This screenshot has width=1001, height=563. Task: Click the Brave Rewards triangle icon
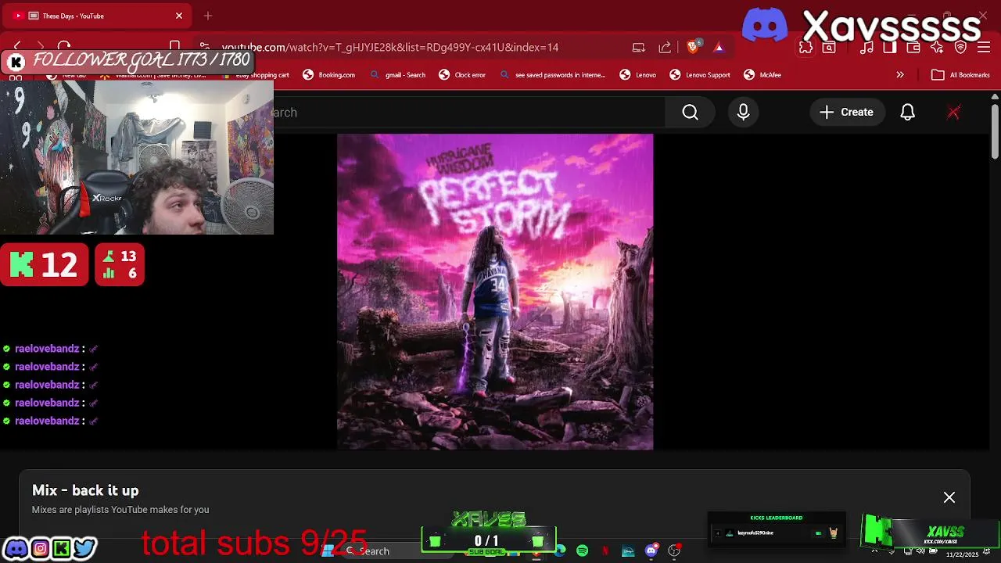tap(718, 48)
